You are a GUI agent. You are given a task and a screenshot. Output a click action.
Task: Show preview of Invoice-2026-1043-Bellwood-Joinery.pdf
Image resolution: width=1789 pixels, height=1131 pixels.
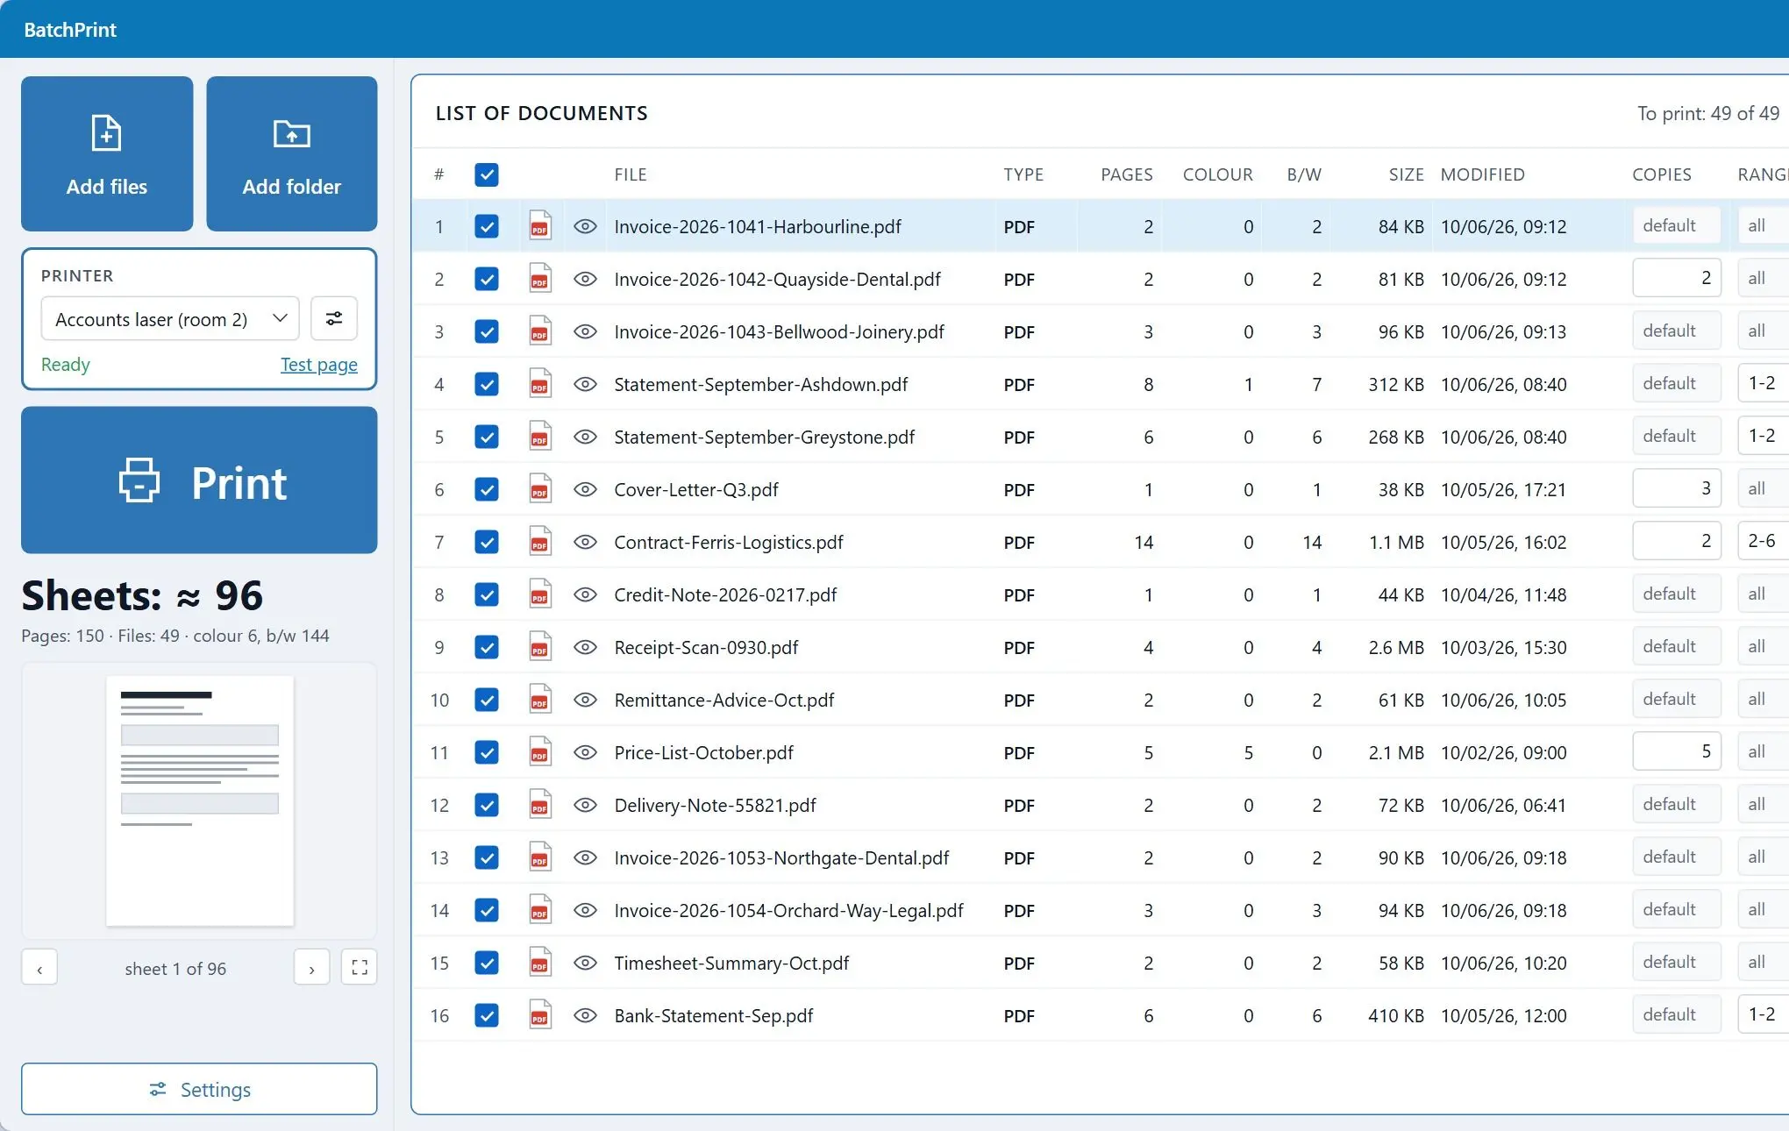point(585,331)
